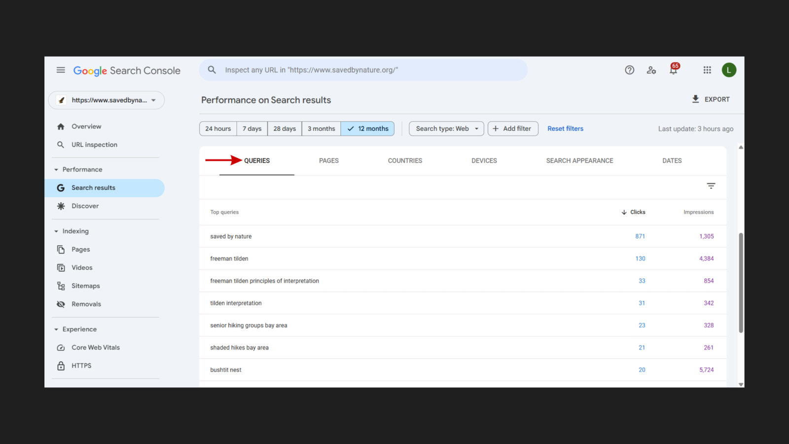Check Core Web Vitals report
The height and width of the screenshot is (444, 789).
[95, 347]
